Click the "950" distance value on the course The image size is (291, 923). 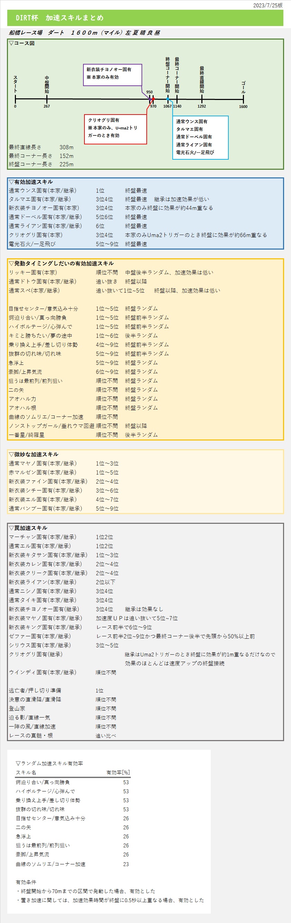[149, 92]
